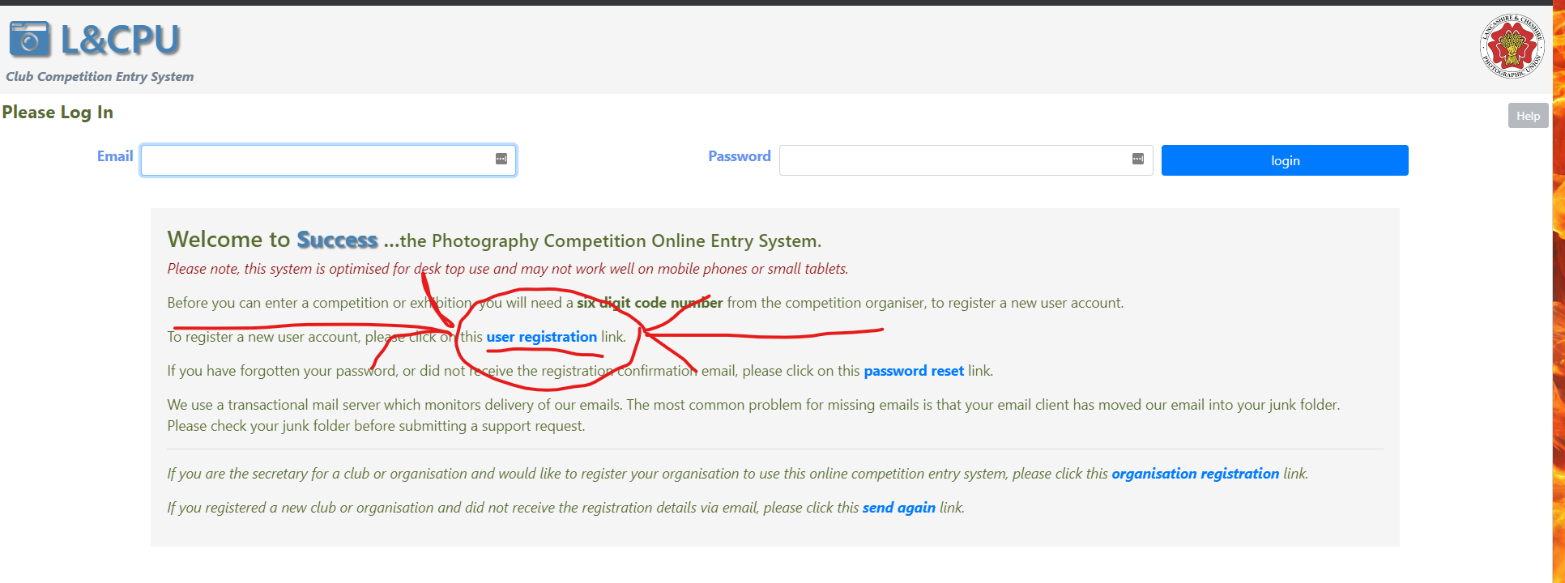
Task: Click the bold six digit code number text
Action: pyautogui.click(x=650, y=303)
